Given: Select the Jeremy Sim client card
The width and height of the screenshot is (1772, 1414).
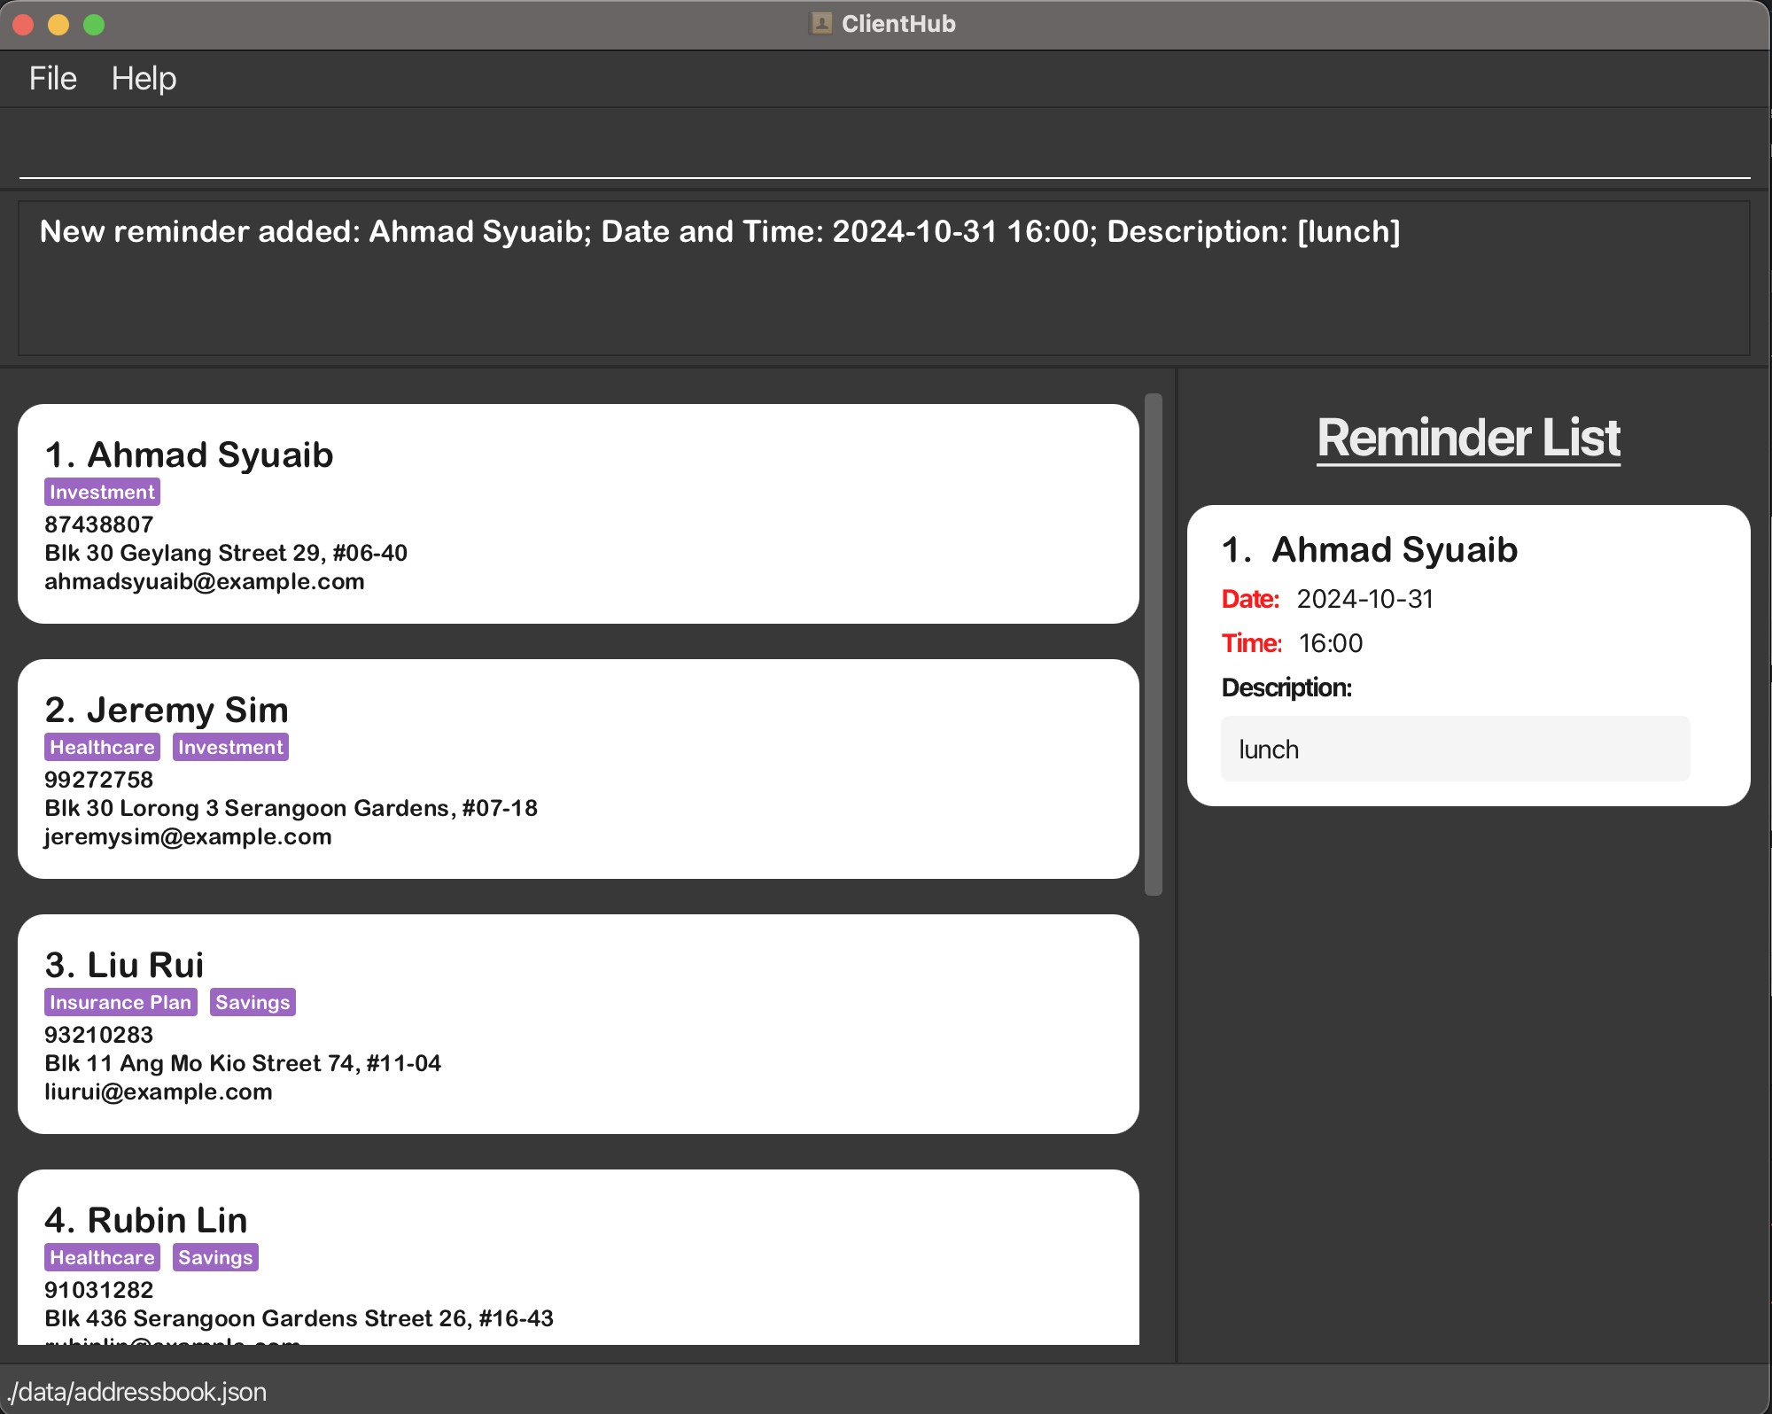Looking at the screenshot, I should [578, 769].
